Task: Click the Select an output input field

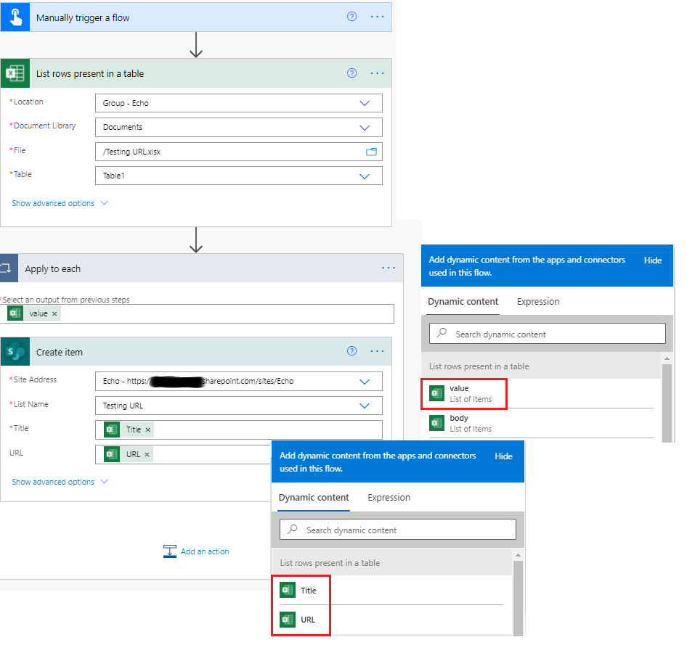Action: (197, 313)
